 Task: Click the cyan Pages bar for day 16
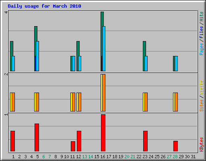tap(104, 49)
